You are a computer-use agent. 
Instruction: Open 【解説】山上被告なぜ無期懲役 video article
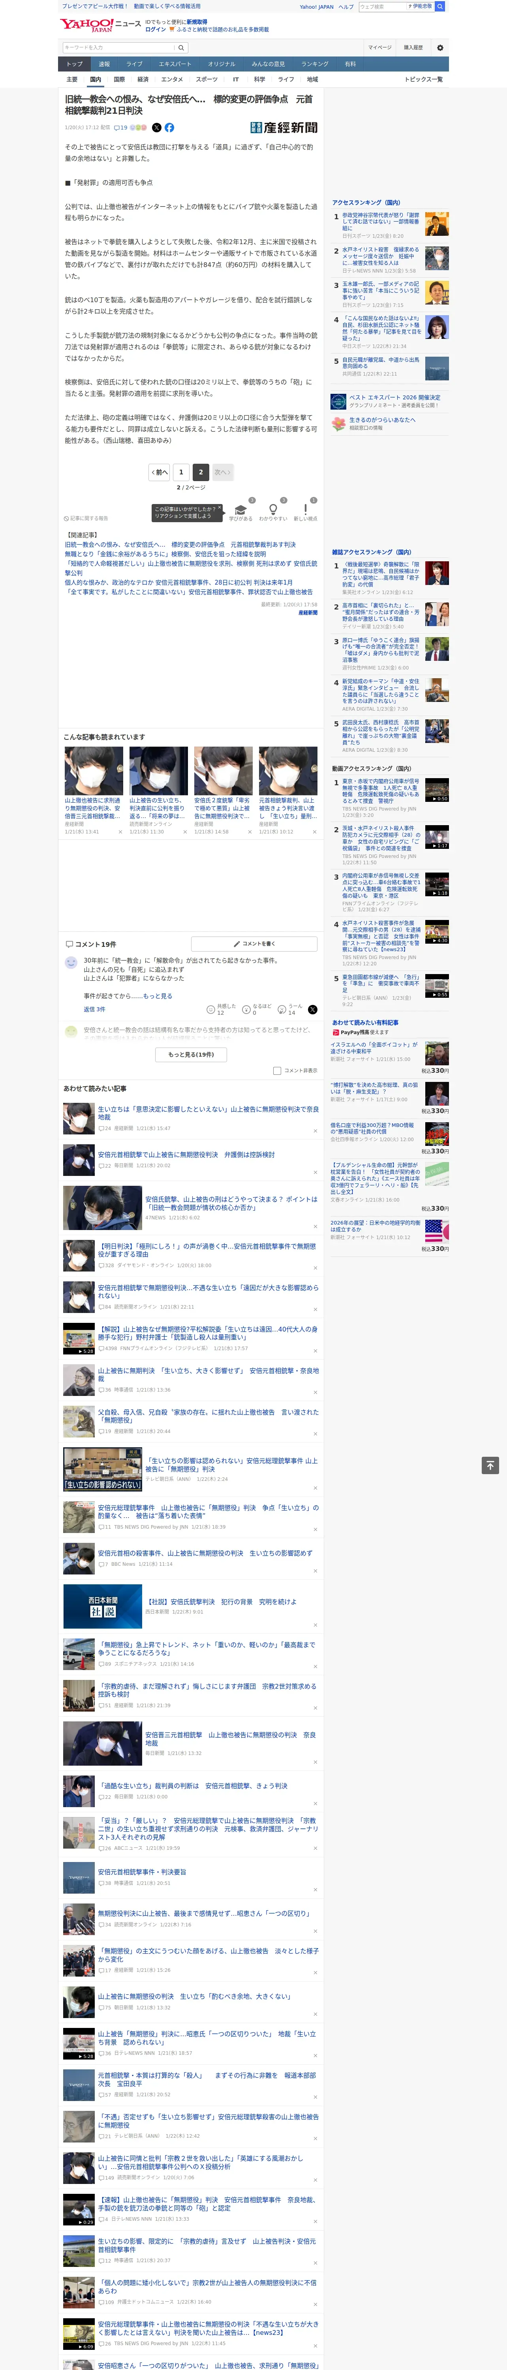(x=208, y=1333)
